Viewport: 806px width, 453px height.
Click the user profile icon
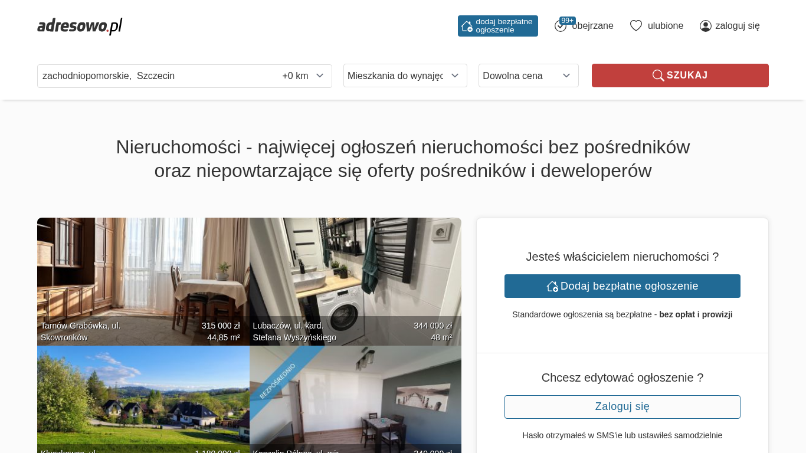point(705,26)
